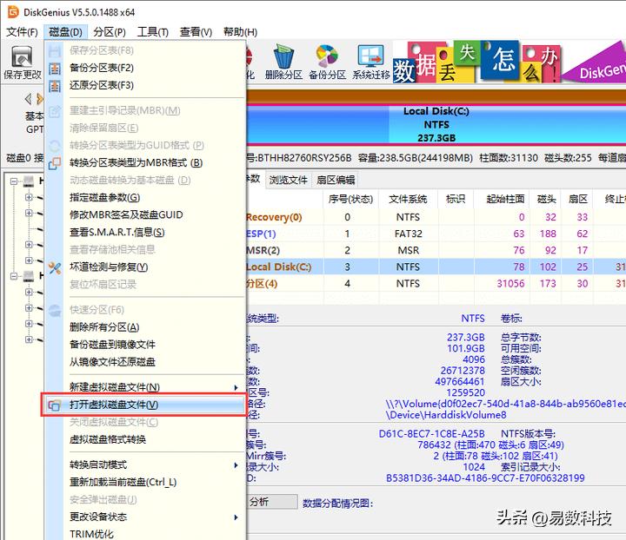Click the 磁盘(D) menu header
The height and width of the screenshot is (540, 626).
[65, 32]
